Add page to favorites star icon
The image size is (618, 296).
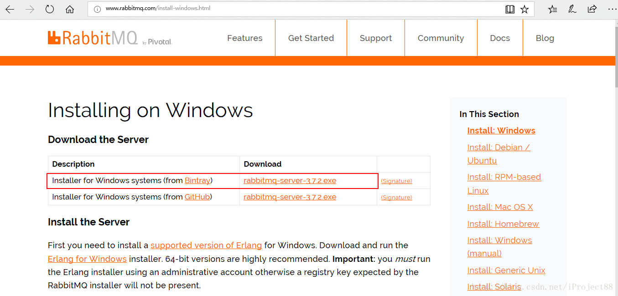click(525, 9)
